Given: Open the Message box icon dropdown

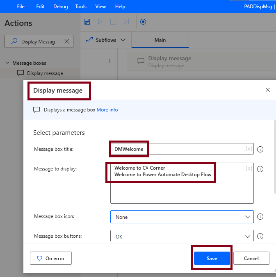Looking at the screenshot, I should [182, 217].
